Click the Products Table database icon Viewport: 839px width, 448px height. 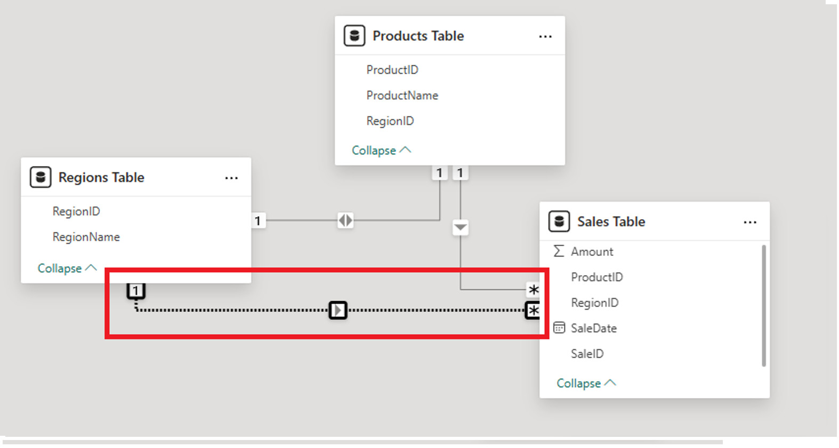click(354, 36)
